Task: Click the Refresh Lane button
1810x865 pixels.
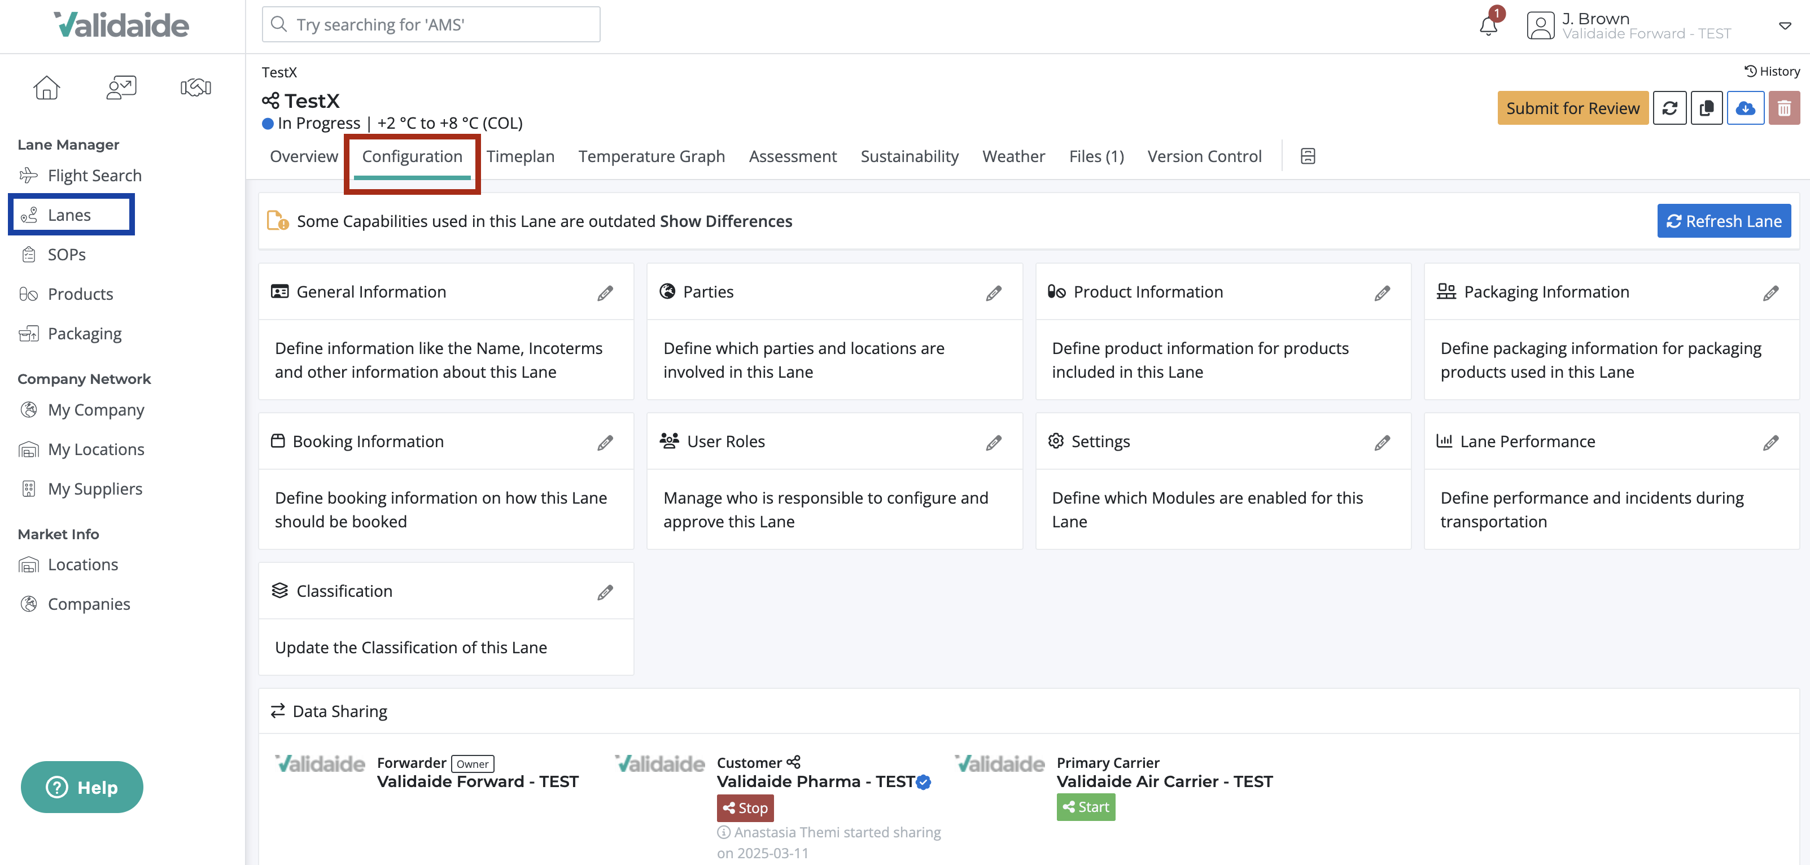Action: 1724,221
